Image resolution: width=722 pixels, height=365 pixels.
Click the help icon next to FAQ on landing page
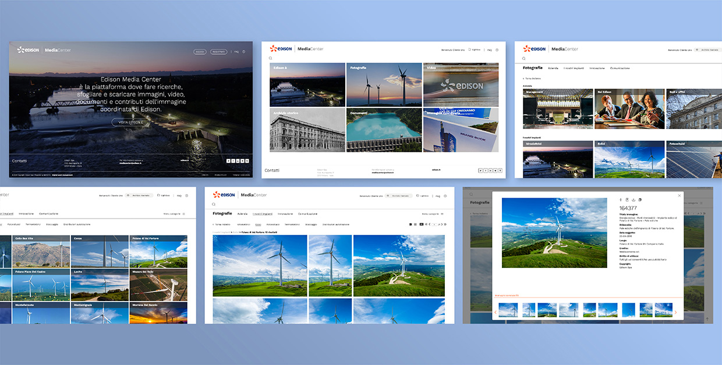pos(243,51)
